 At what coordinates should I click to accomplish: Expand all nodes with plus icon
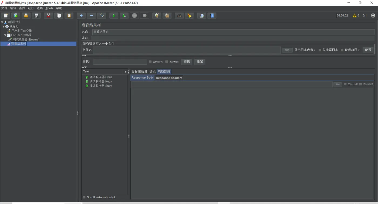[x=81, y=16]
